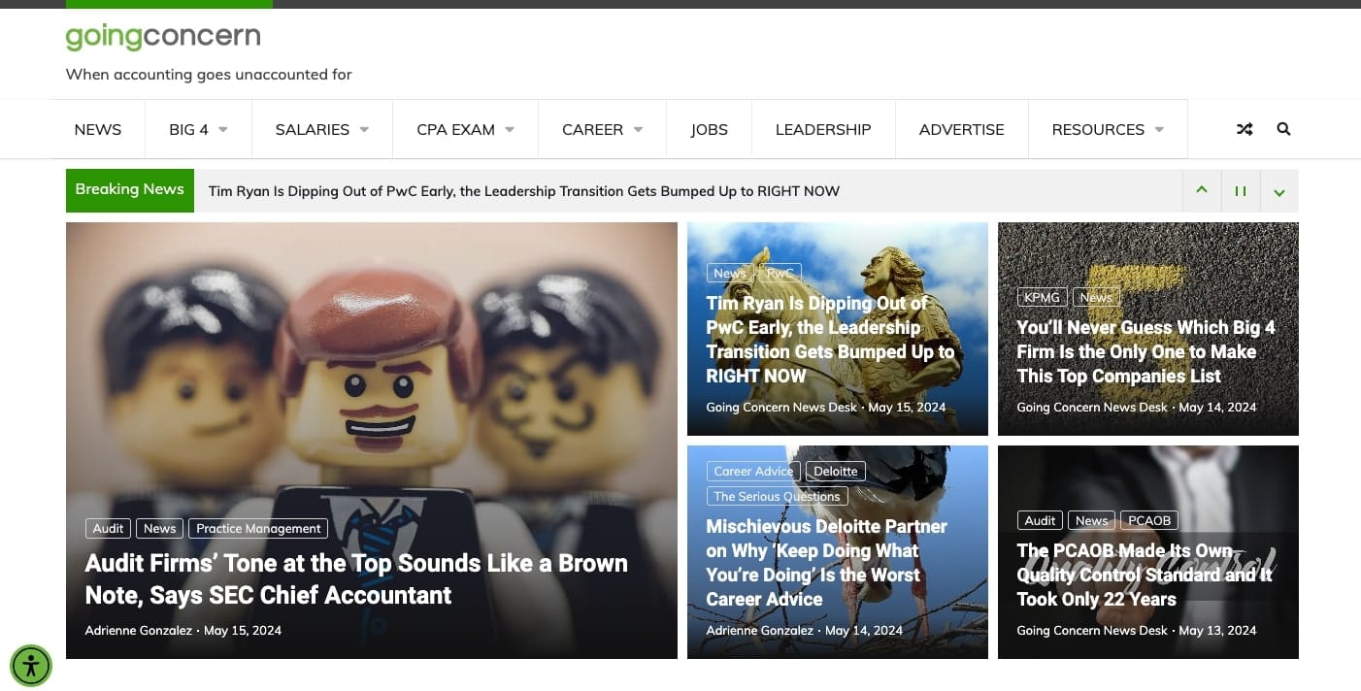This screenshot has width=1361, height=691.
Task: Open the Tim Ryan breaking news headline
Action: (x=523, y=191)
